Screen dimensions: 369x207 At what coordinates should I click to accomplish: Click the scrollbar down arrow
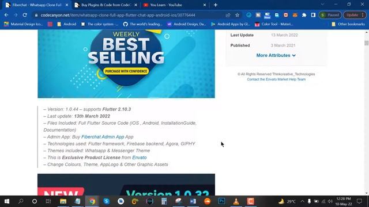[367, 193]
